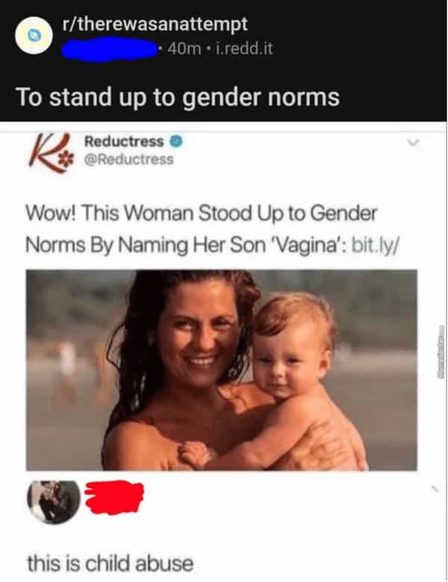
Task: Click the blue-scribbled poster username
Action: click(109, 50)
